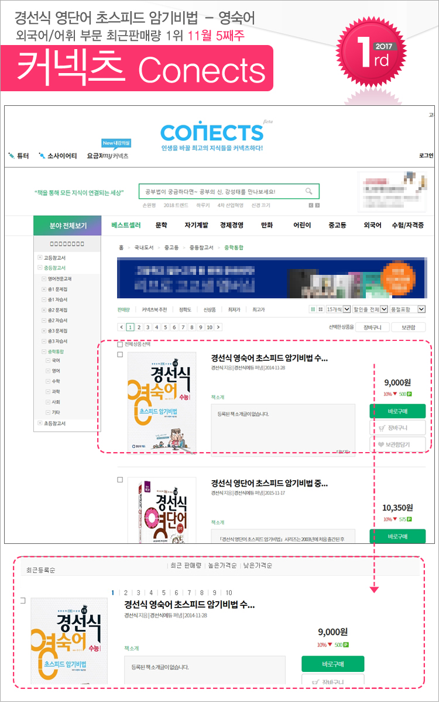Expand 고등참고서 tree item
This screenshot has width=439, height=717.
click(40, 258)
